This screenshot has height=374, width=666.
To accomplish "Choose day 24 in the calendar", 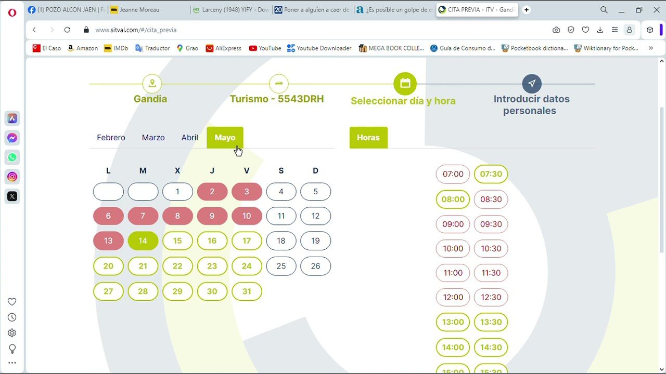I will [247, 266].
